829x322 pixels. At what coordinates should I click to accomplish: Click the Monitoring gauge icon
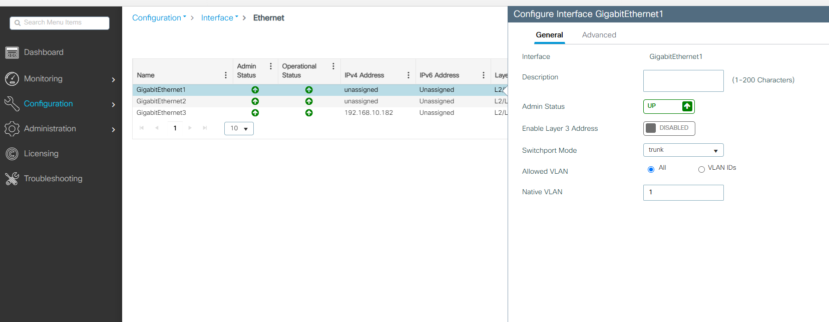12,79
